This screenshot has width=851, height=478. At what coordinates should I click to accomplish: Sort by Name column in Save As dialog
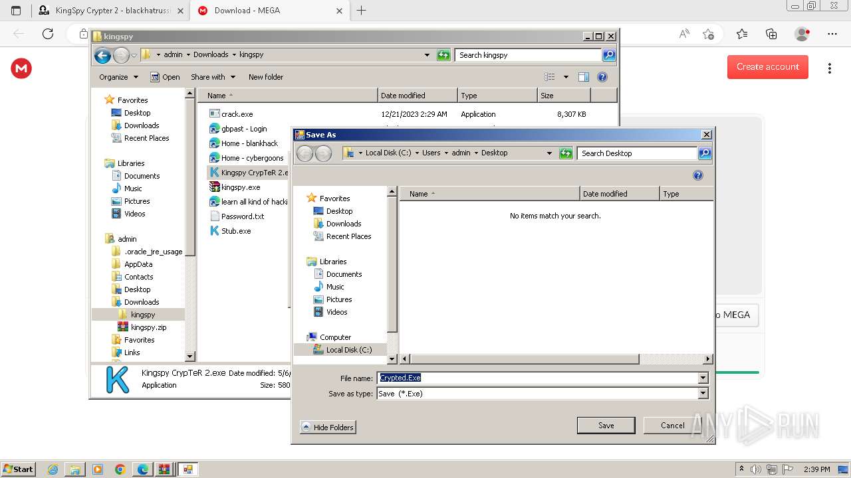point(490,194)
